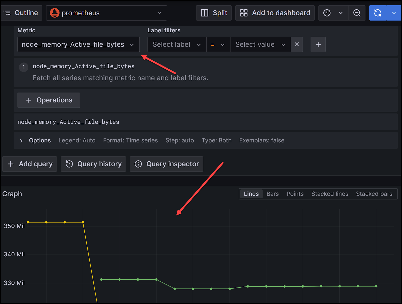Click the 340 Mil axis label
The height and width of the screenshot is (304, 402).
click(x=14, y=254)
